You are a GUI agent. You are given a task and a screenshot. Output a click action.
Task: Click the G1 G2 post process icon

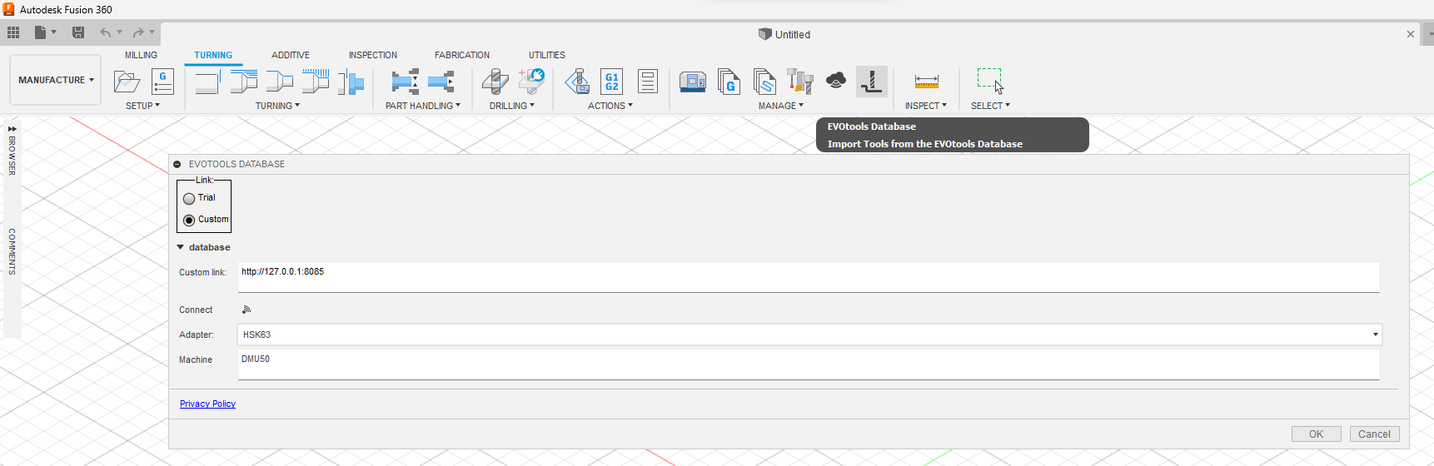click(612, 82)
